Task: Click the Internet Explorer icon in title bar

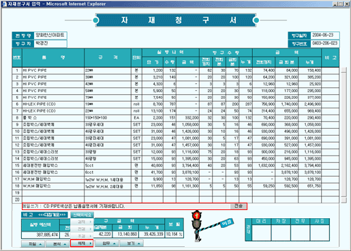Action: (4, 3)
